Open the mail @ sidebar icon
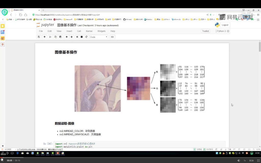The height and width of the screenshot is (163, 261). coord(3,44)
